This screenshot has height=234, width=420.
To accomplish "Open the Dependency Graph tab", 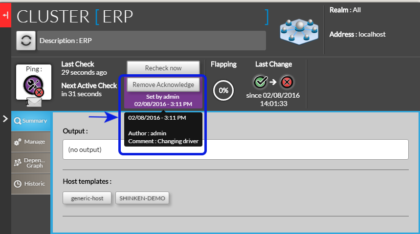I will pyautogui.click(x=31, y=163).
